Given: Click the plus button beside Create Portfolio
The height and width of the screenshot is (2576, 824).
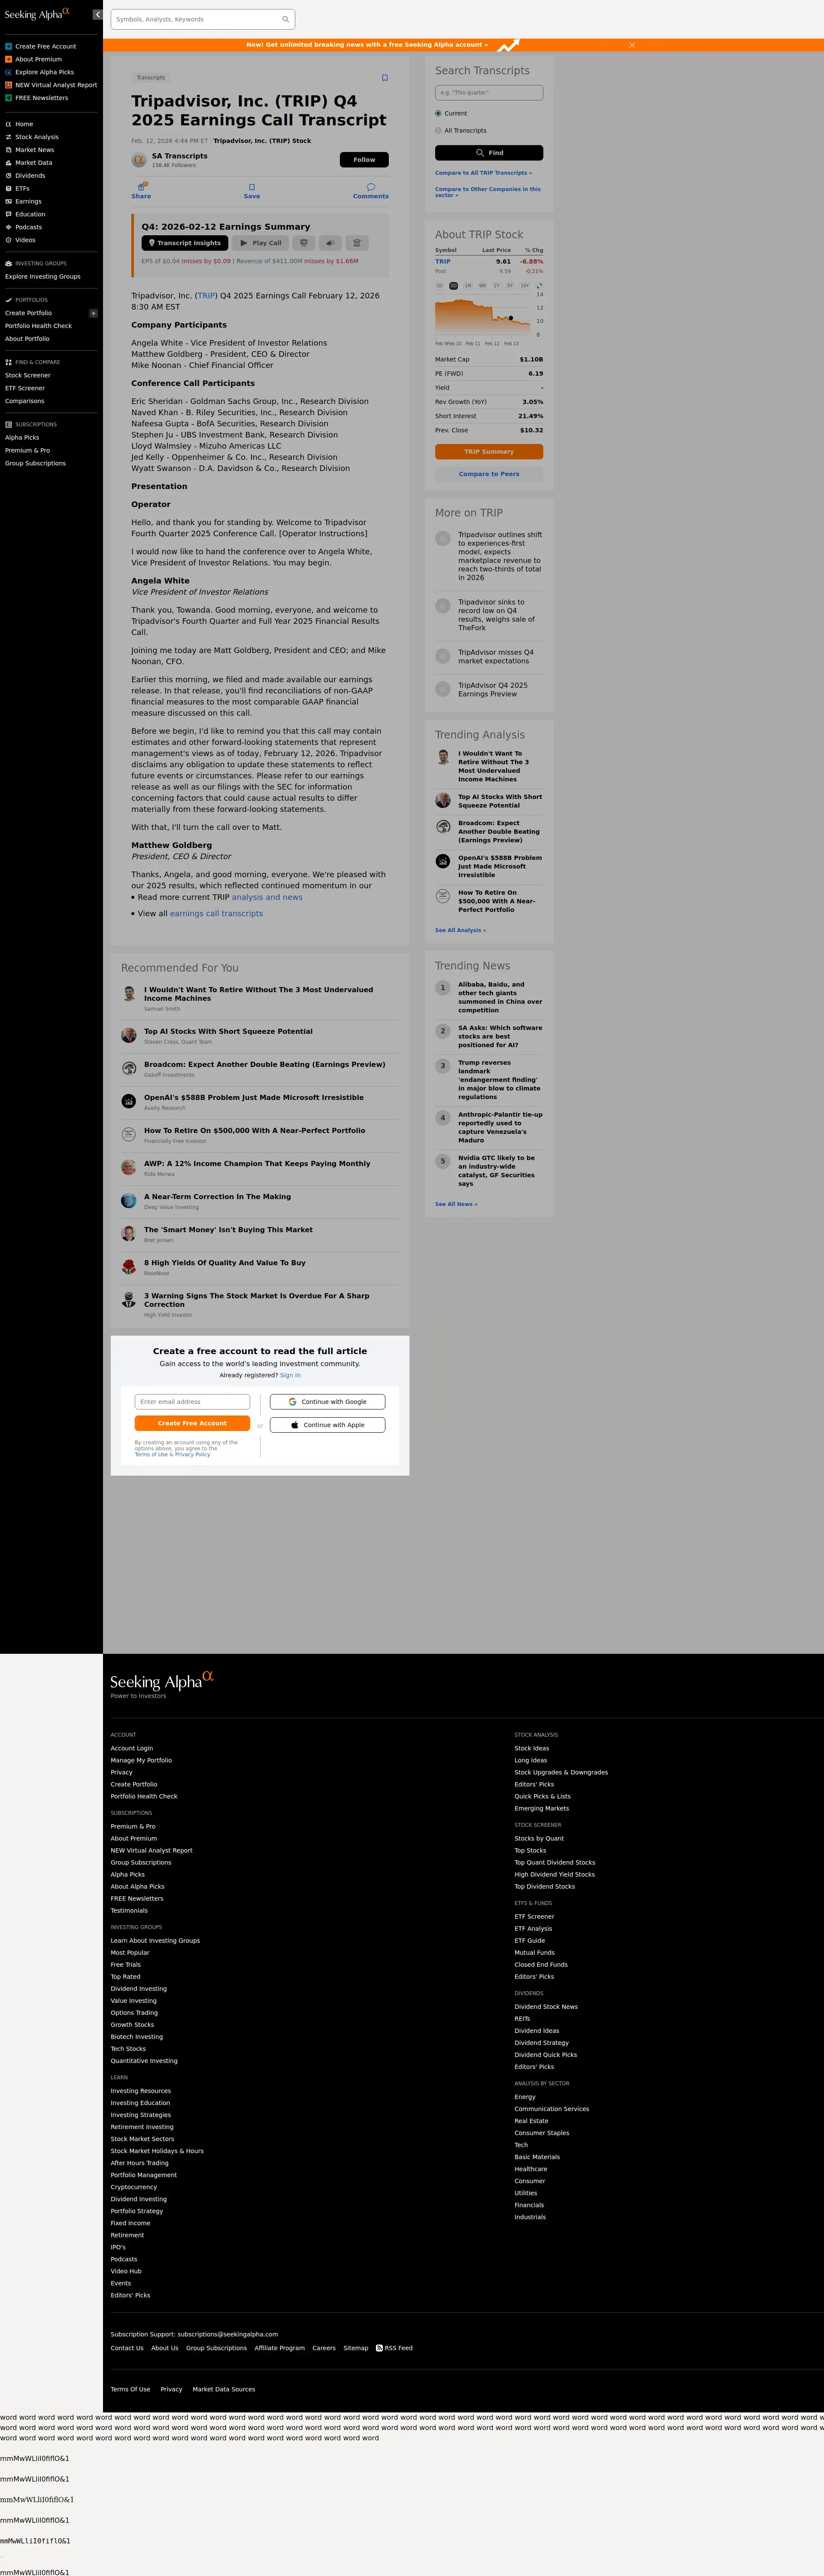Looking at the screenshot, I should pos(94,313).
